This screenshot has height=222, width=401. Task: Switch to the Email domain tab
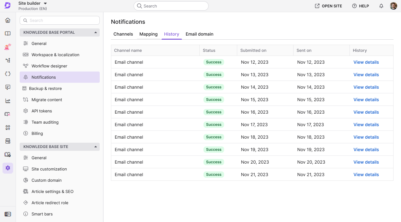199,34
